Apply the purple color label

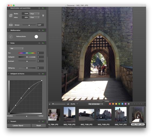(x=125, y=104)
